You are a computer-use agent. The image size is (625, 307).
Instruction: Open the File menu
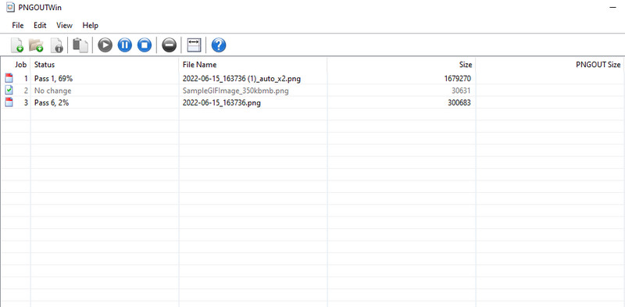(x=18, y=26)
